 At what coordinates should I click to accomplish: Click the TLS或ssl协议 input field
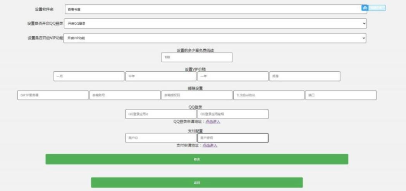point(268,95)
